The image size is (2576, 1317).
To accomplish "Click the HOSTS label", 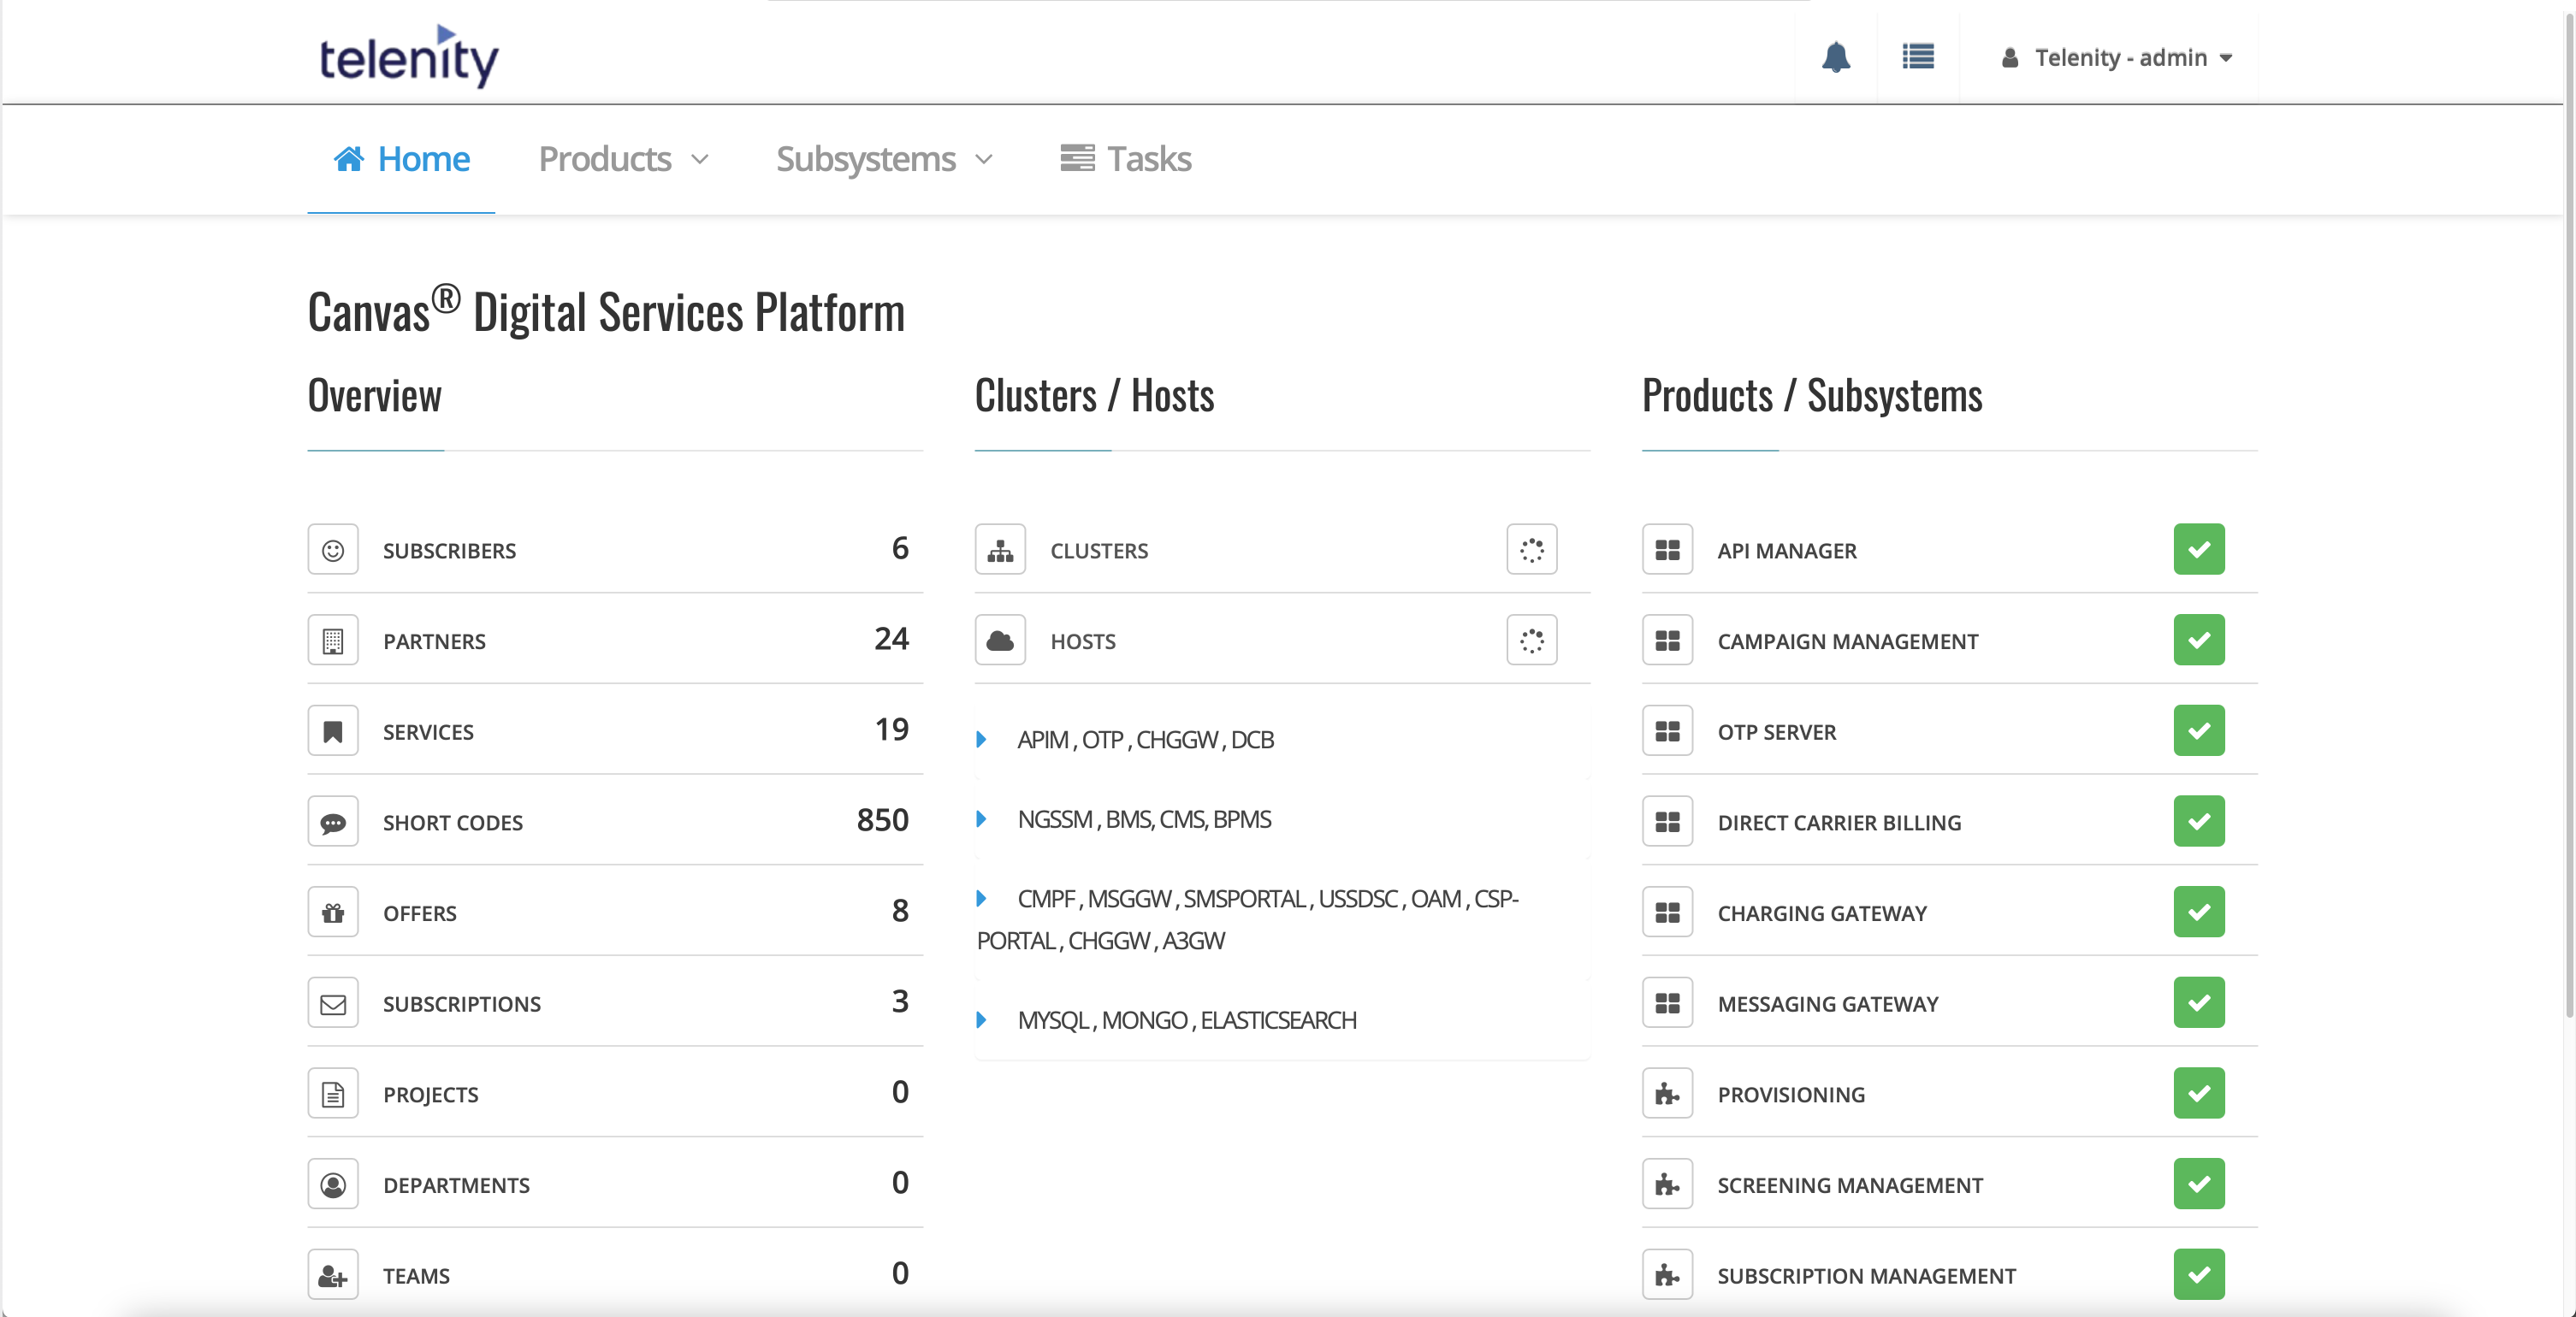I will click(1083, 641).
